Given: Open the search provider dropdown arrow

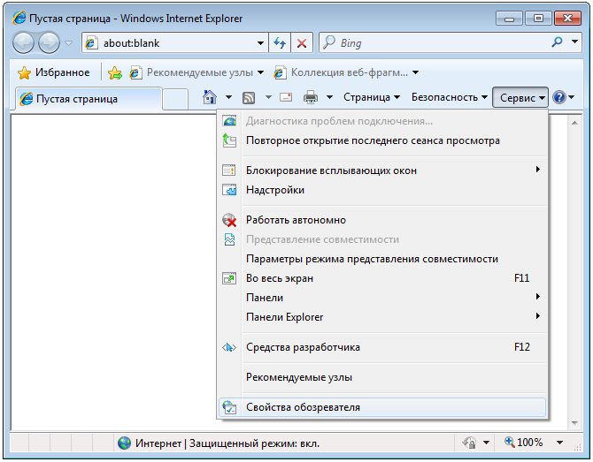Looking at the screenshot, I should (x=574, y=42).
